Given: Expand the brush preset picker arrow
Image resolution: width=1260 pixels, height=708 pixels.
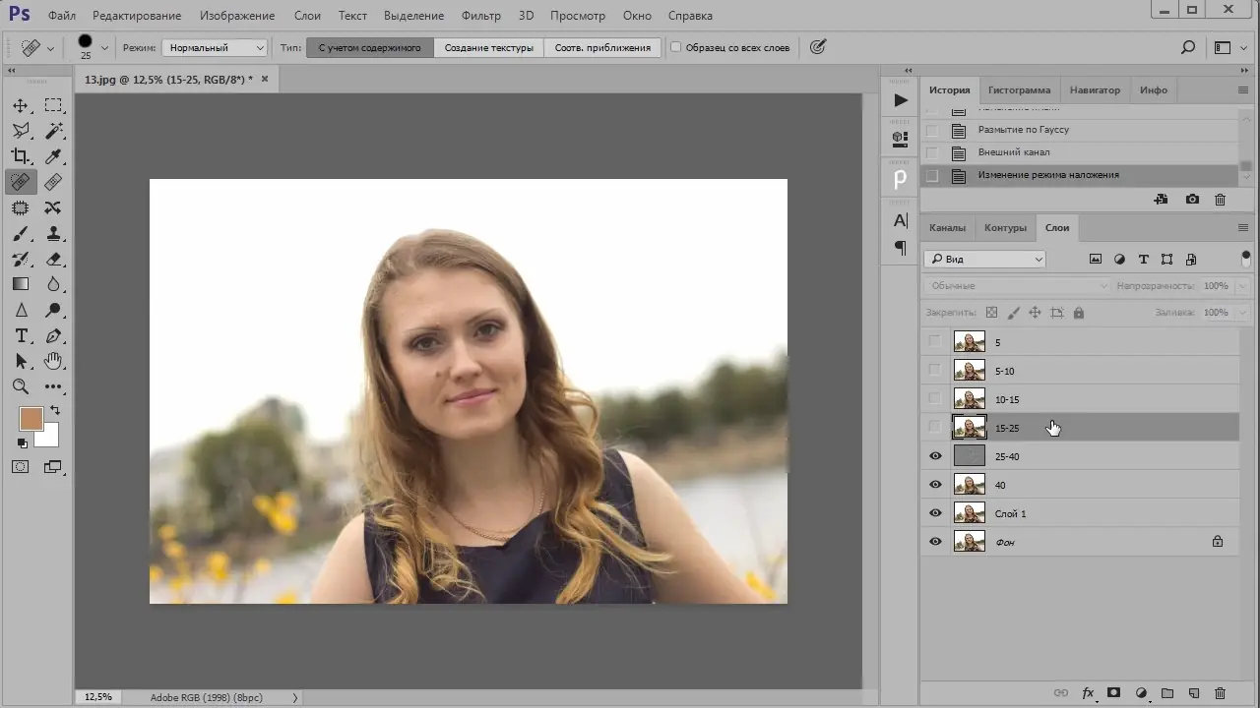Looking at the screenshot, I should coord(104,47).
